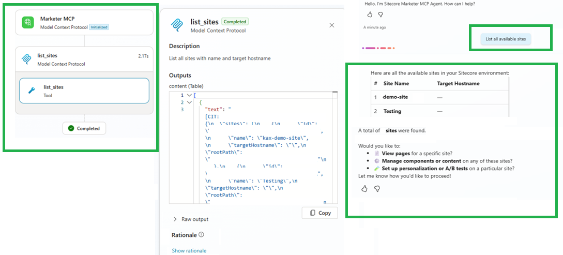Like the greeting message with thumbs up
Screen dimensions: 563x255
(370, 14)
